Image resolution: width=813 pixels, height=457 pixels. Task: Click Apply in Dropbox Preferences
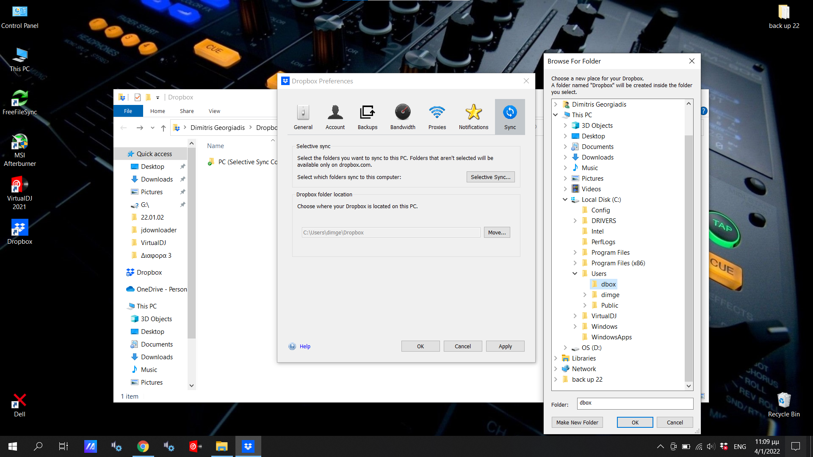pyautogui.click(x=505, y=346)
